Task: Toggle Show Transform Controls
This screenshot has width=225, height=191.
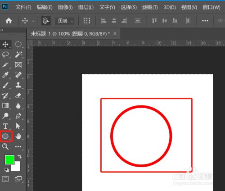Action: pyautogui.click(x=87, y=21)
